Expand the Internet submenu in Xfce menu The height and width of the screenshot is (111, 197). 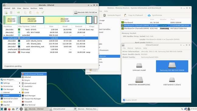10,92
